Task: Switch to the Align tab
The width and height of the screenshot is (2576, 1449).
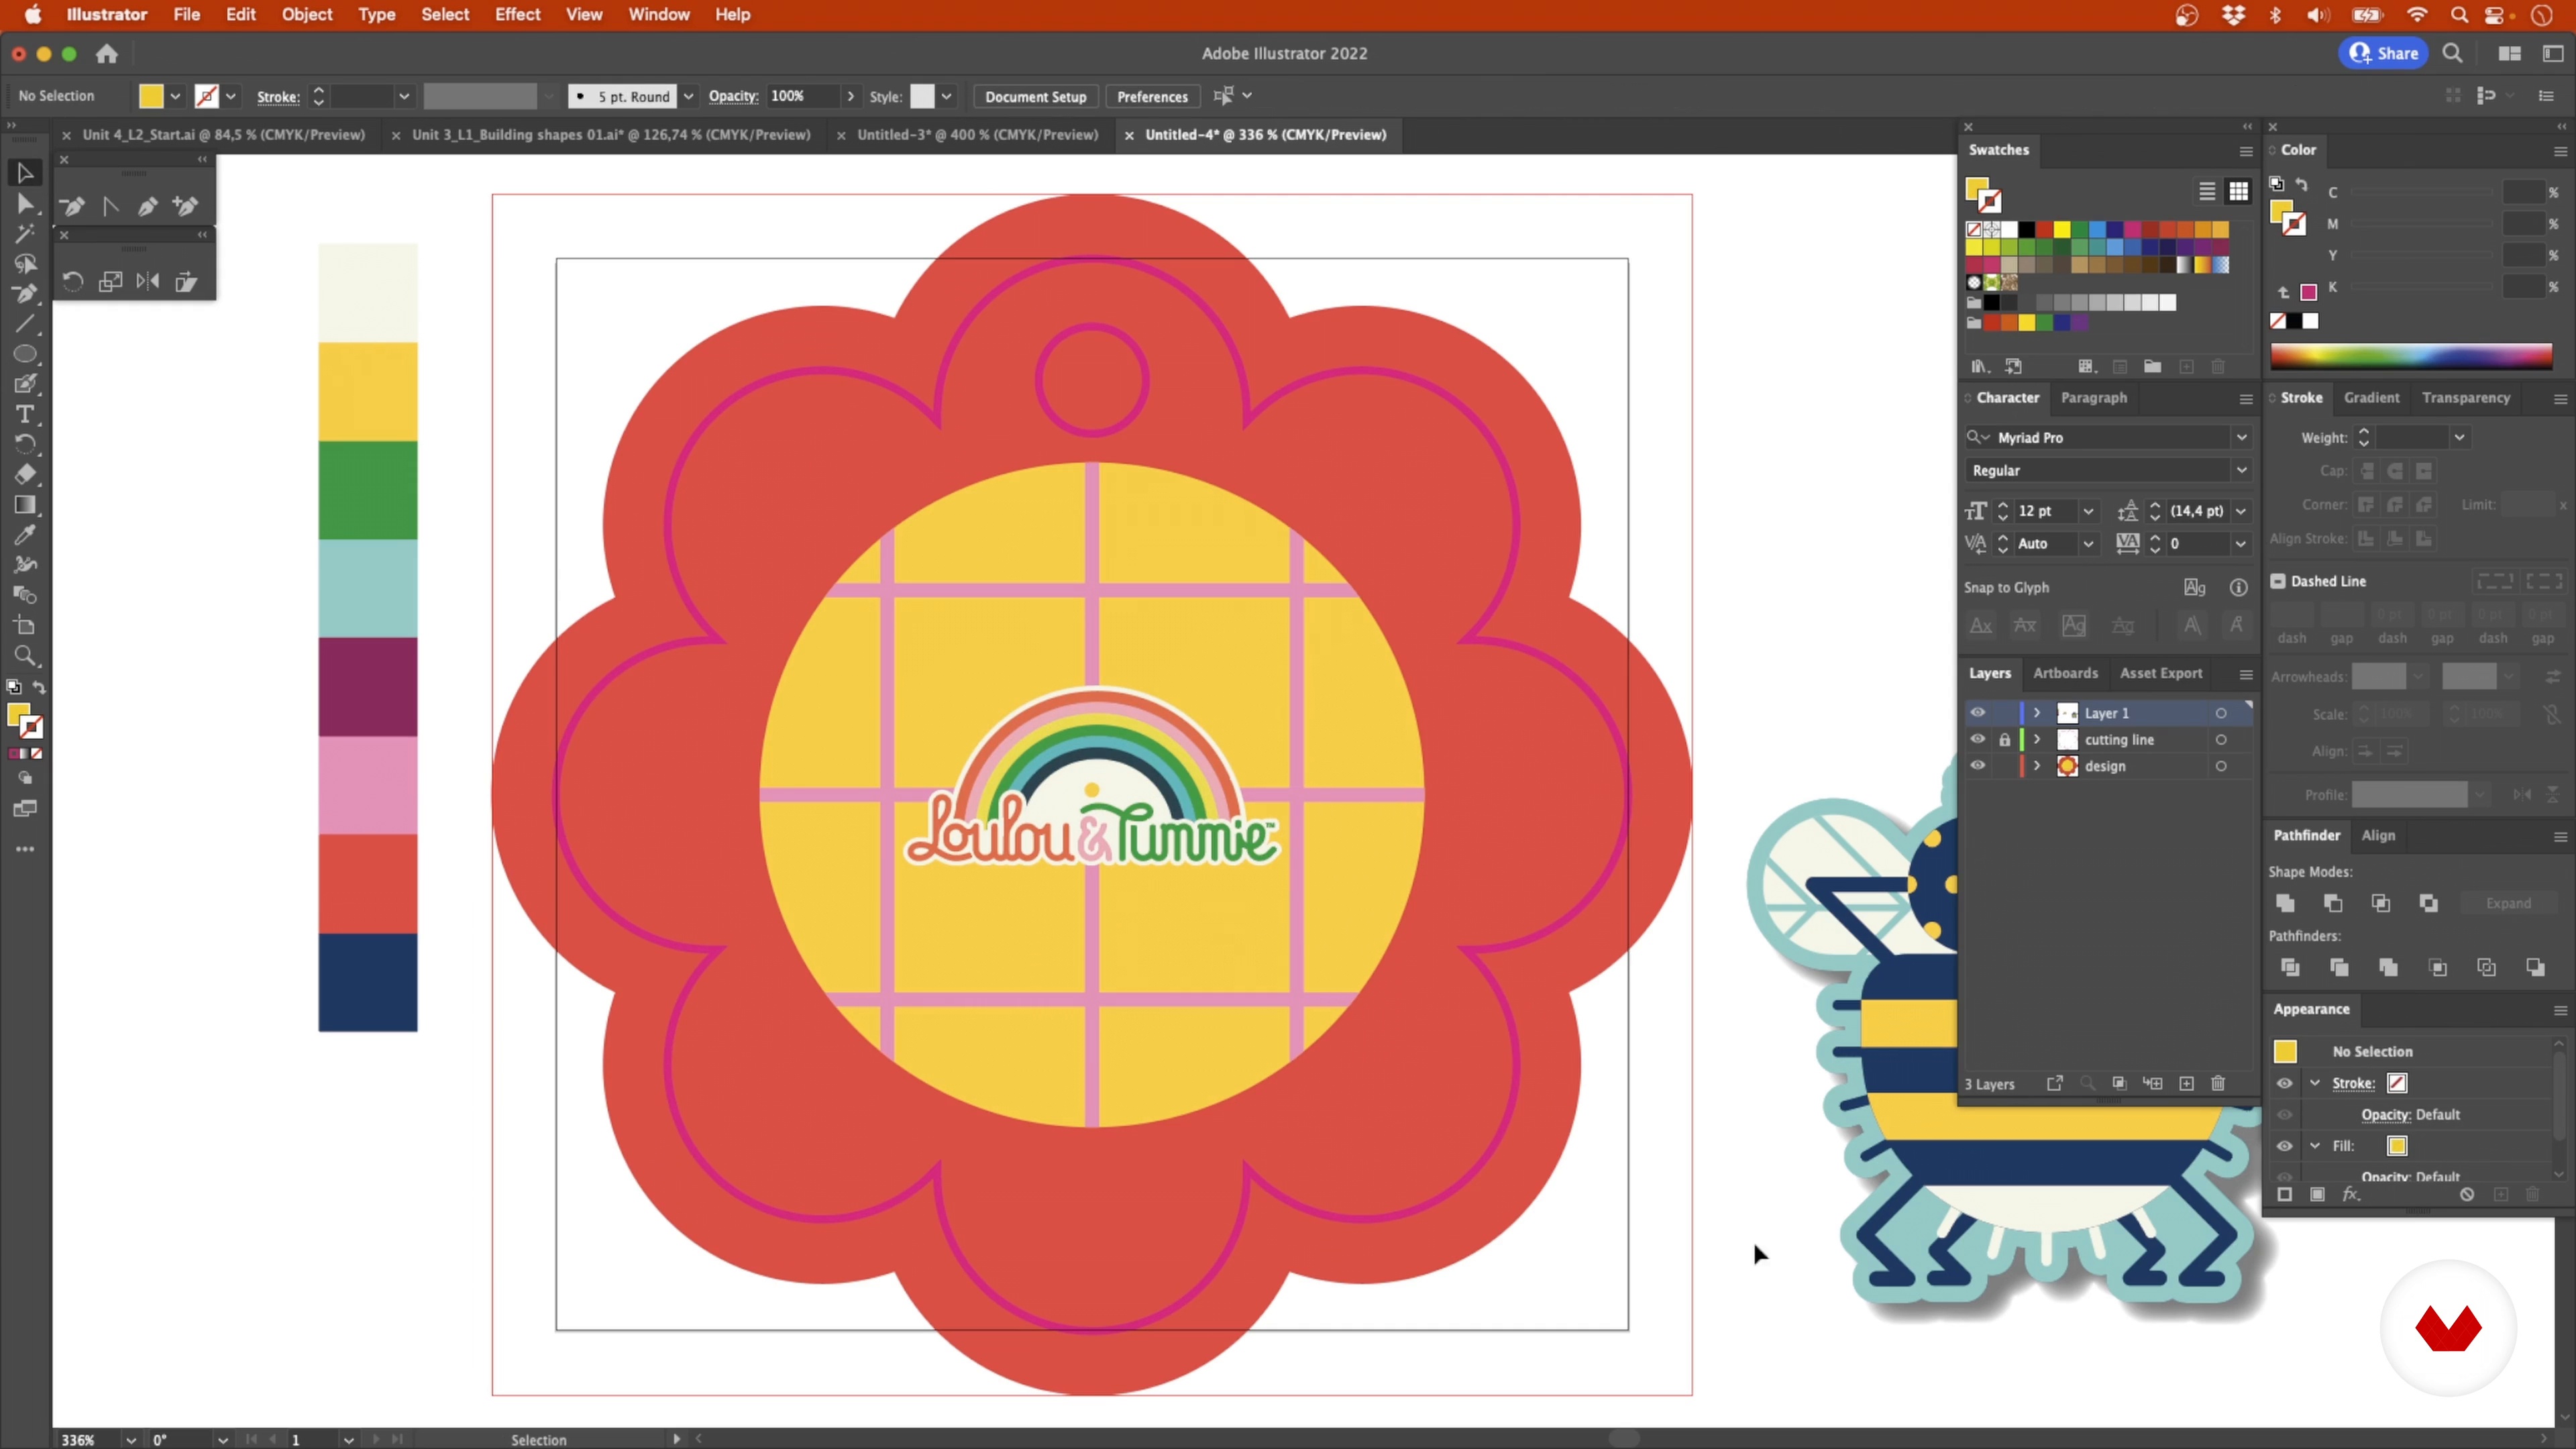Action: click(x=2378, y=835)
